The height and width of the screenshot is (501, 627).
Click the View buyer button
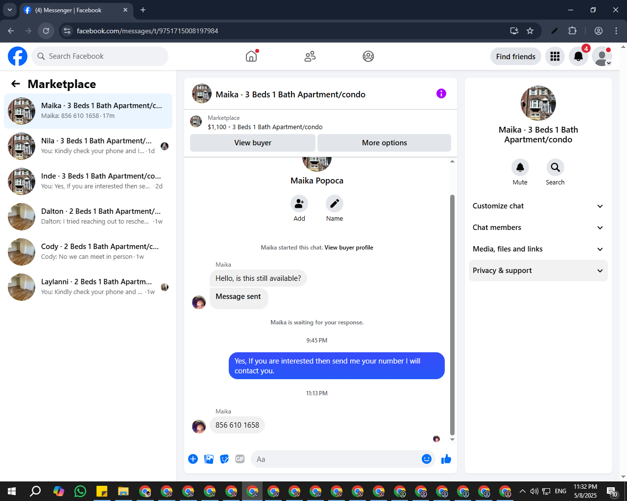[253, 143]
